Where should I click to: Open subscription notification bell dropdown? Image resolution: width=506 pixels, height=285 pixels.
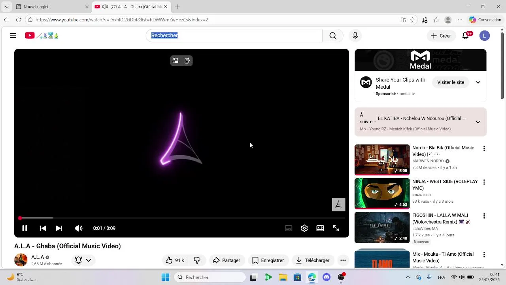pos(83,260)
